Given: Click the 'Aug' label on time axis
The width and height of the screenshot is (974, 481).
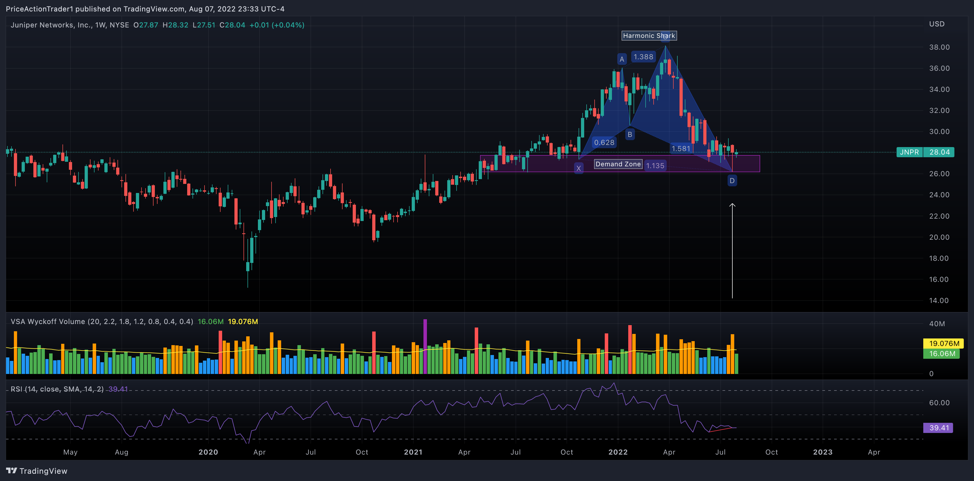Looking at the screenshot, I should 121,452.
